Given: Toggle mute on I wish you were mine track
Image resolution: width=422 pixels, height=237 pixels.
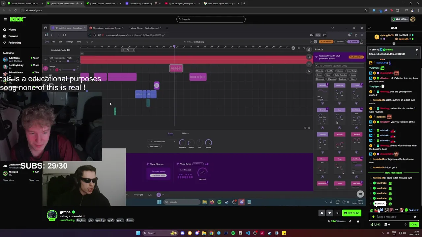Looking at the screenshot, I should [50, 61].
